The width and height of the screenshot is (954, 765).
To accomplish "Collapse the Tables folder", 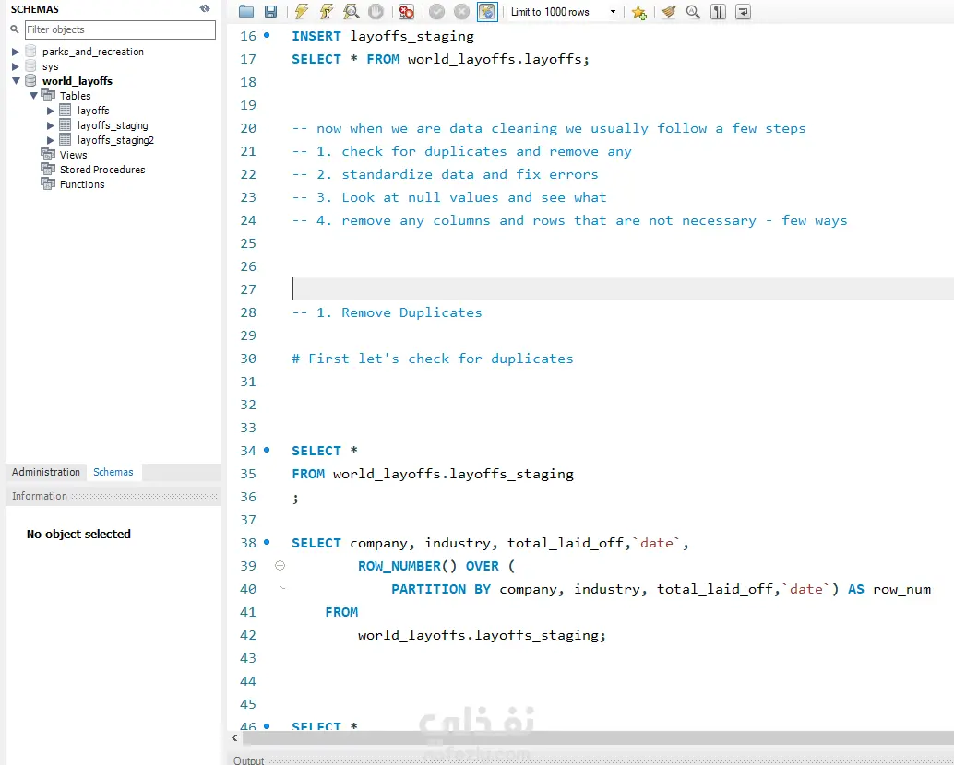I will [x=33, y=96].
